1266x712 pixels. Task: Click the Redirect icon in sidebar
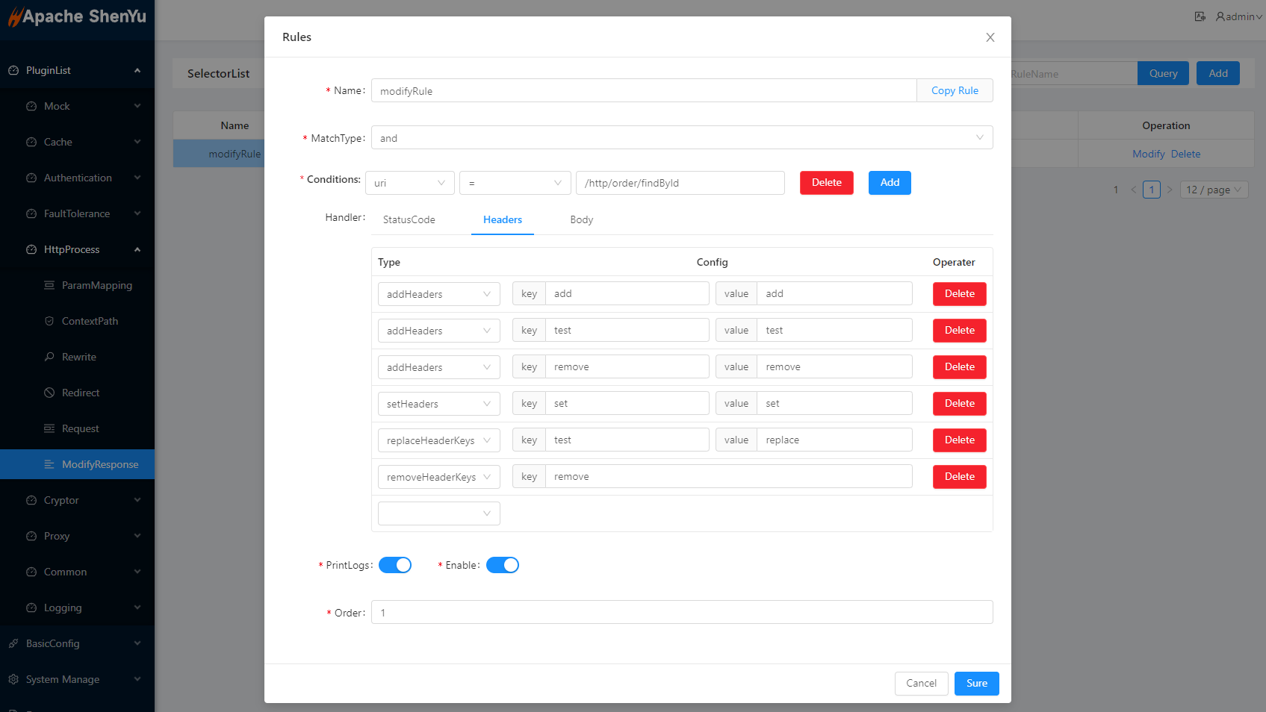(x=49, y=393)
